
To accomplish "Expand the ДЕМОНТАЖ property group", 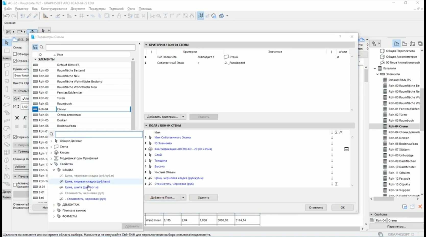I will click(x=54, y=205).
